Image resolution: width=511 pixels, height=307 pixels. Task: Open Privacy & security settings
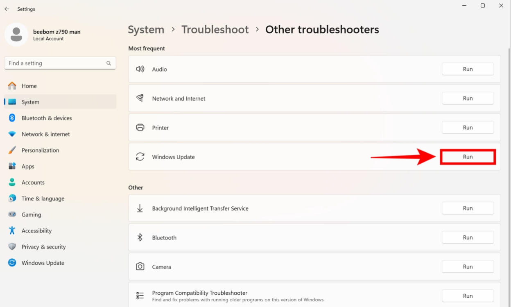coord(43,246)
